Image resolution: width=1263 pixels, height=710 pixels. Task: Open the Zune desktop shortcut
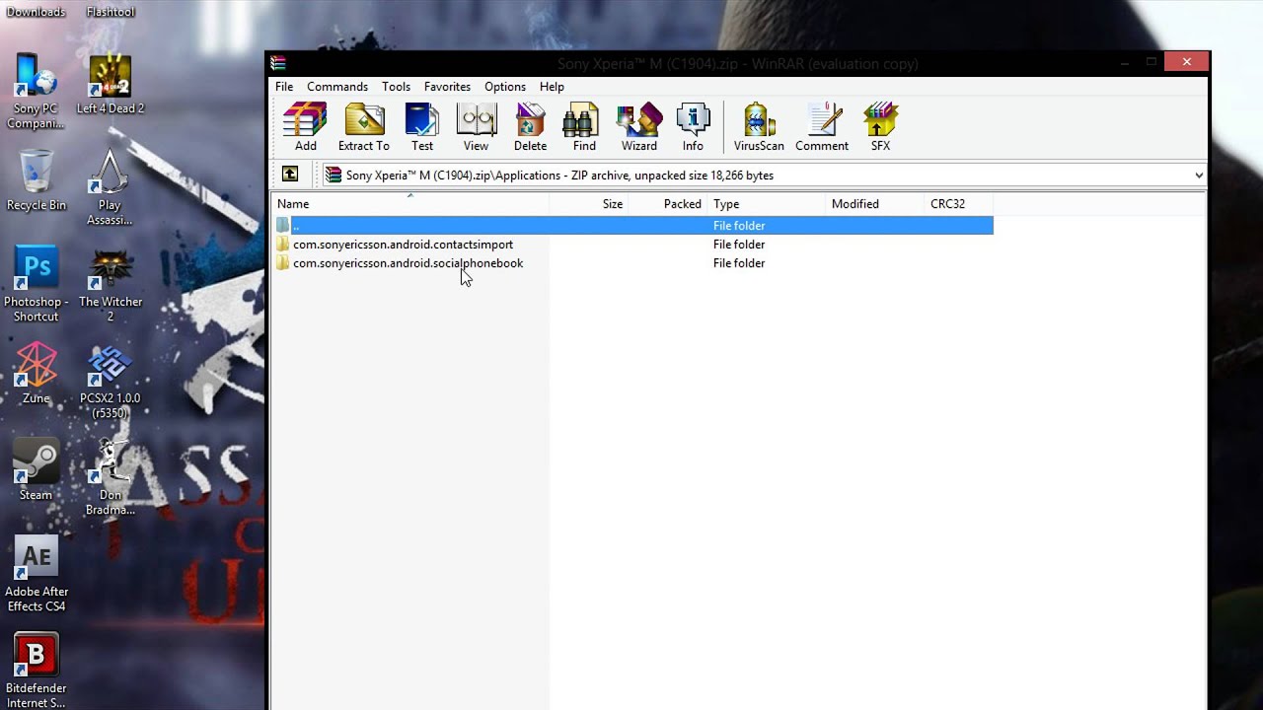[37, 373]
